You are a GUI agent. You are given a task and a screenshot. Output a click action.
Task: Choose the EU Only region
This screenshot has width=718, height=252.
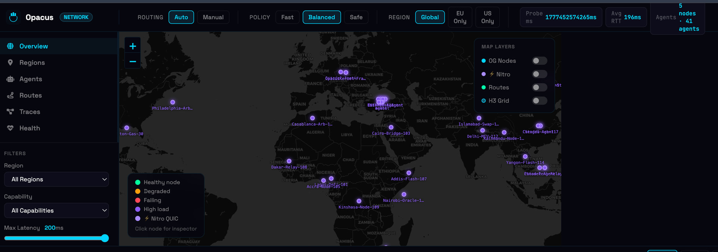click(460, 17)
